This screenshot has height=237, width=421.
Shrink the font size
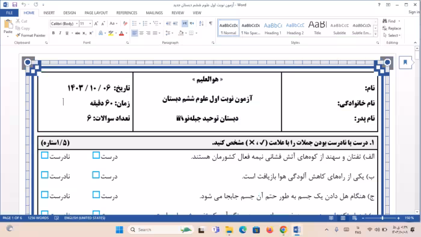(x=103, y=23)
